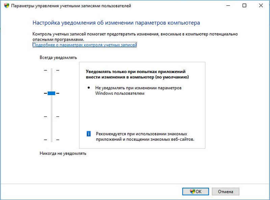Click the UAC shield icon in title bar
Screen dimensions: 270x200
click(6, 5)
